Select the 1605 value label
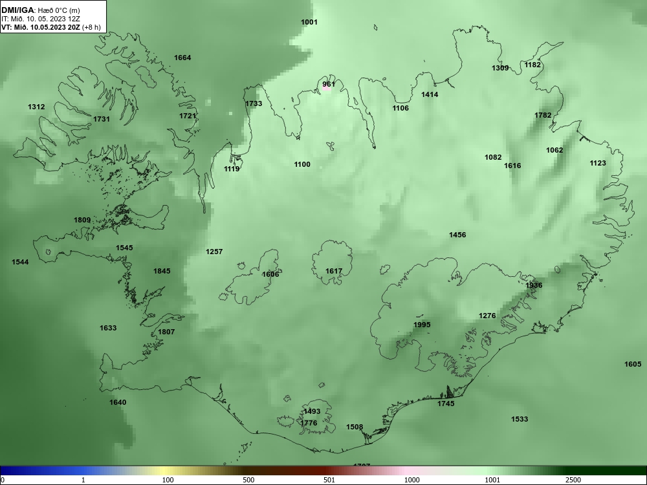 (x=633, y=363)
